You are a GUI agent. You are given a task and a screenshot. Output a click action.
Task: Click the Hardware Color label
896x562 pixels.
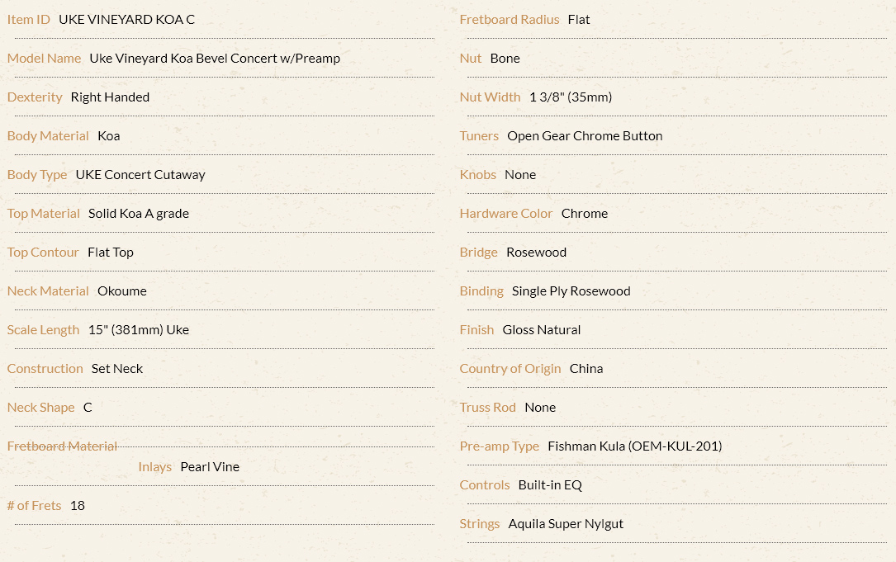pyautogui.click(x=505, y=214)
